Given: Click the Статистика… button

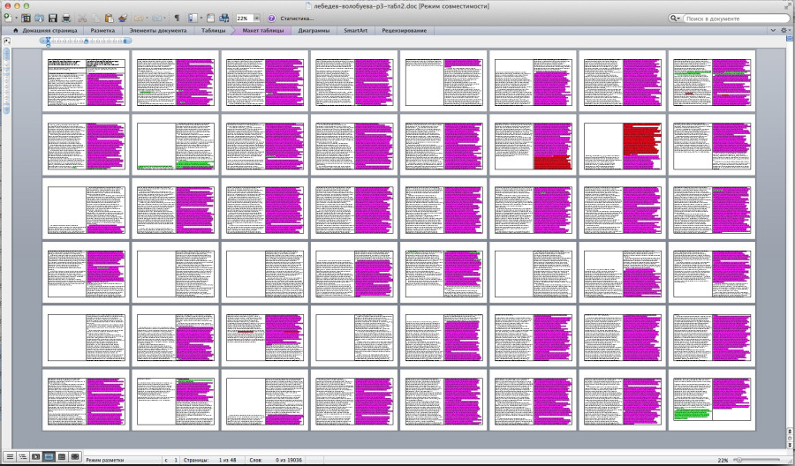Looking at the screenshot, I should (297, 18).
